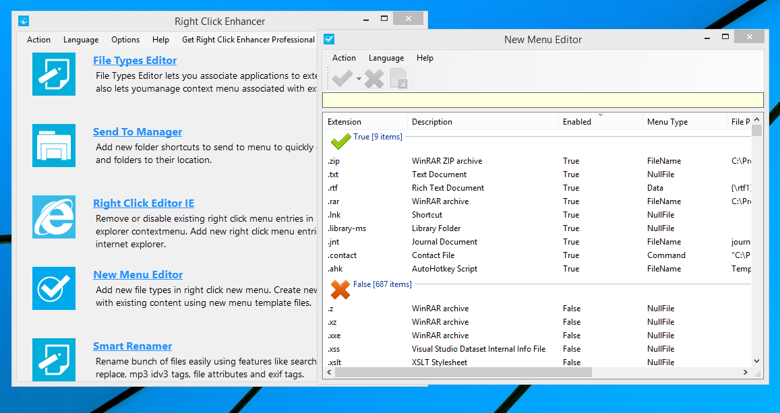Click the New Menu Editor checkmark icon
780x413 pixels.
tap(54, 288)
